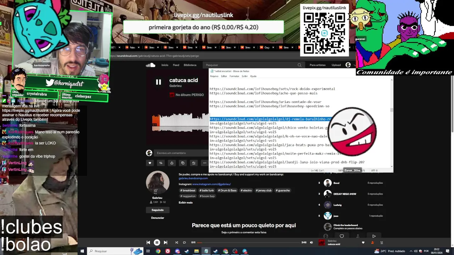
Task: Click the urias-vontade-de-voar URL line
Action: point(265,102)
